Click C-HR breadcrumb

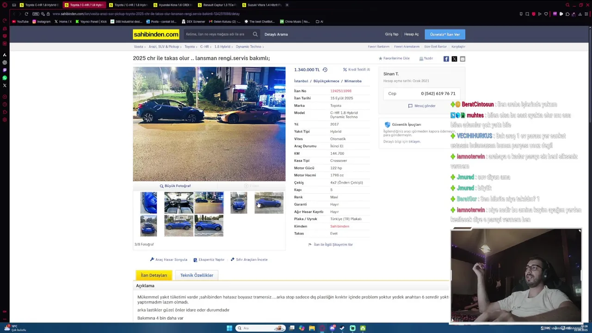(204, 47)
